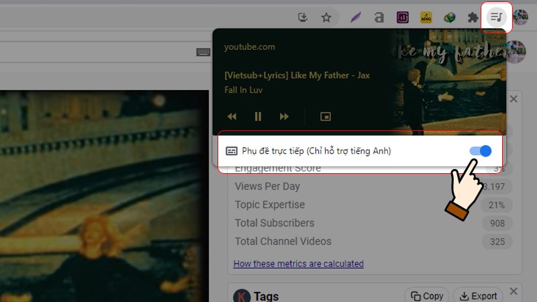Open the purple feather extension
Image resolution: width=537 pixels, height=302 pixels.
pos(356,17)
